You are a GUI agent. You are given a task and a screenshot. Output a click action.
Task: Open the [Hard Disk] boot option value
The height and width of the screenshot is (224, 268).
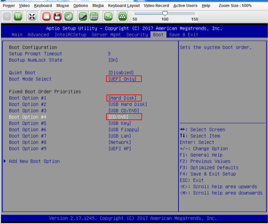click(124, 98)
